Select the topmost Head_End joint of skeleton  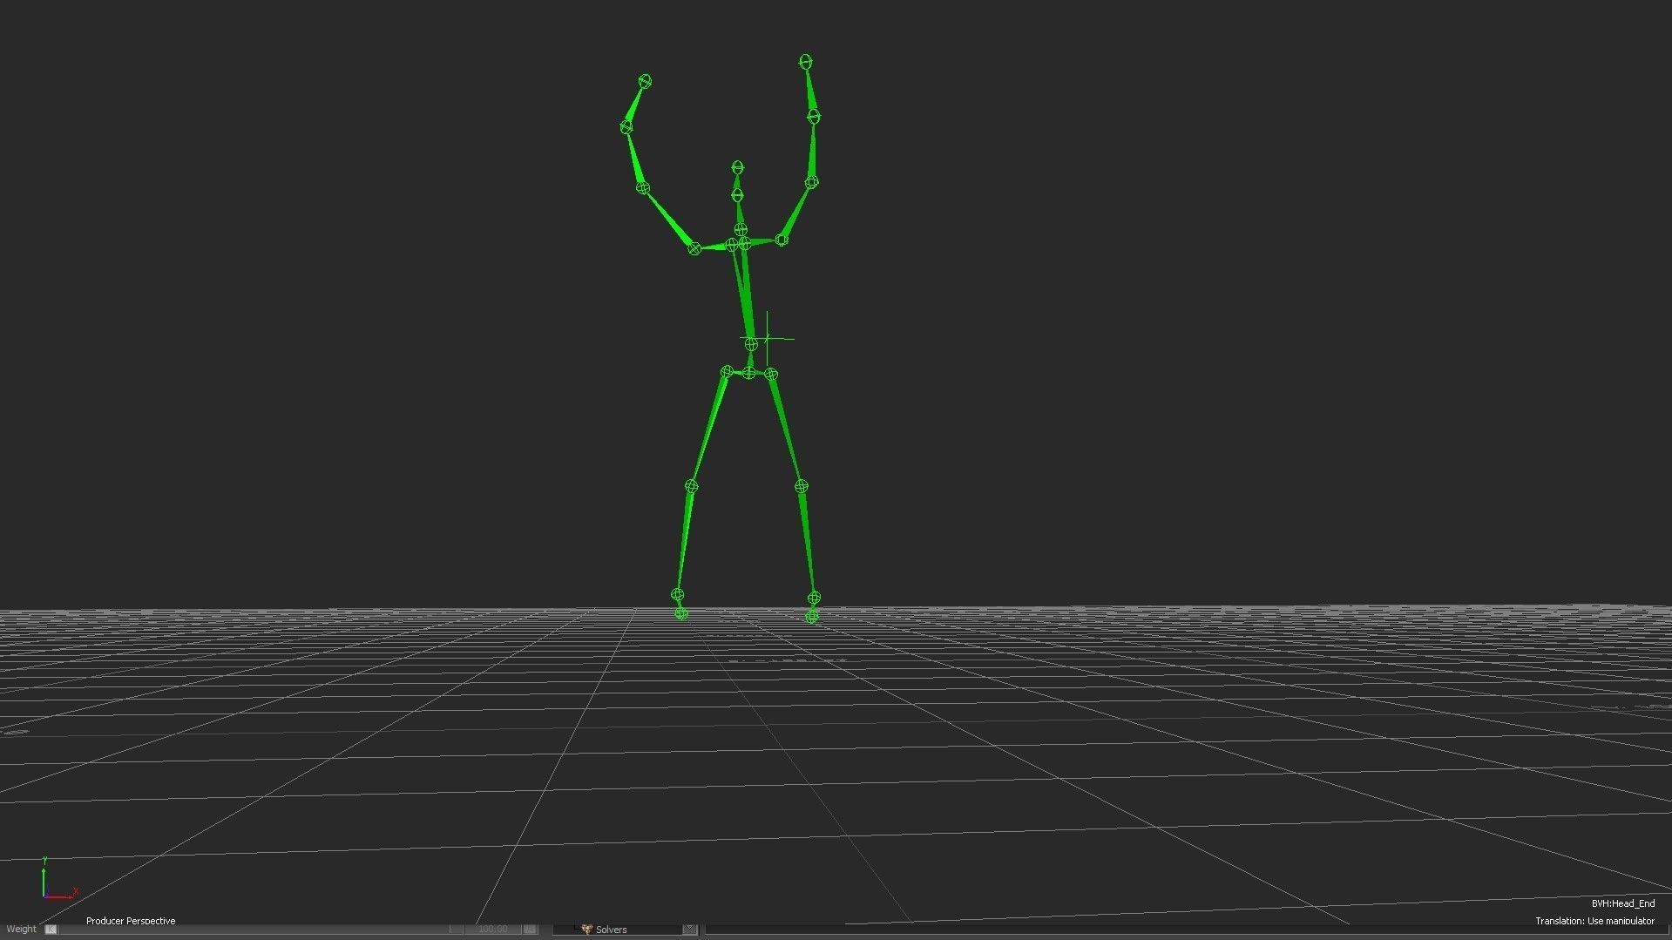(x=737, y=167)
